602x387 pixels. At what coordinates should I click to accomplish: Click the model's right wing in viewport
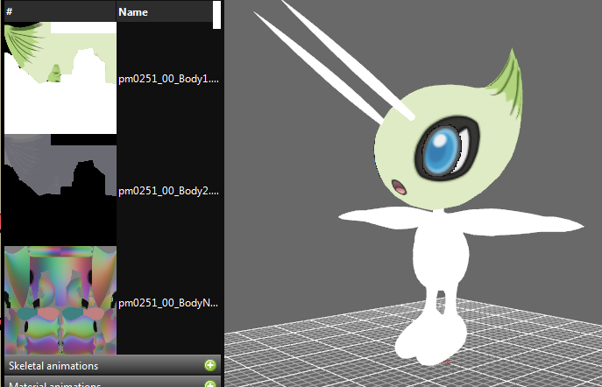tap(535, 222)
